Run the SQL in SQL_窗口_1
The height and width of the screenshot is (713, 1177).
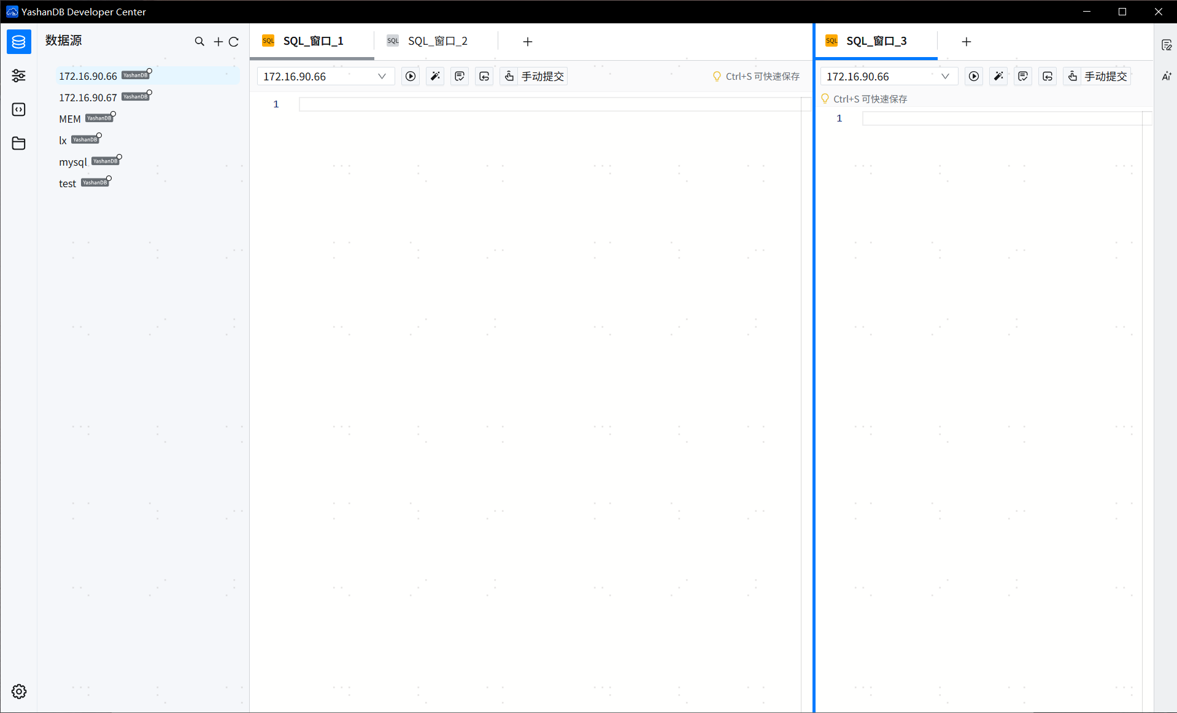pos(410,76)
